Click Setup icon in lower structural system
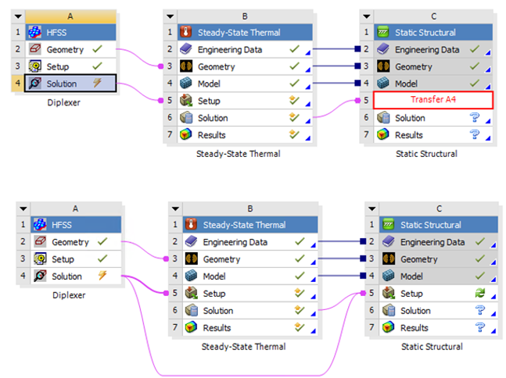Screen dimensions: 506x378 click(388, 293)
